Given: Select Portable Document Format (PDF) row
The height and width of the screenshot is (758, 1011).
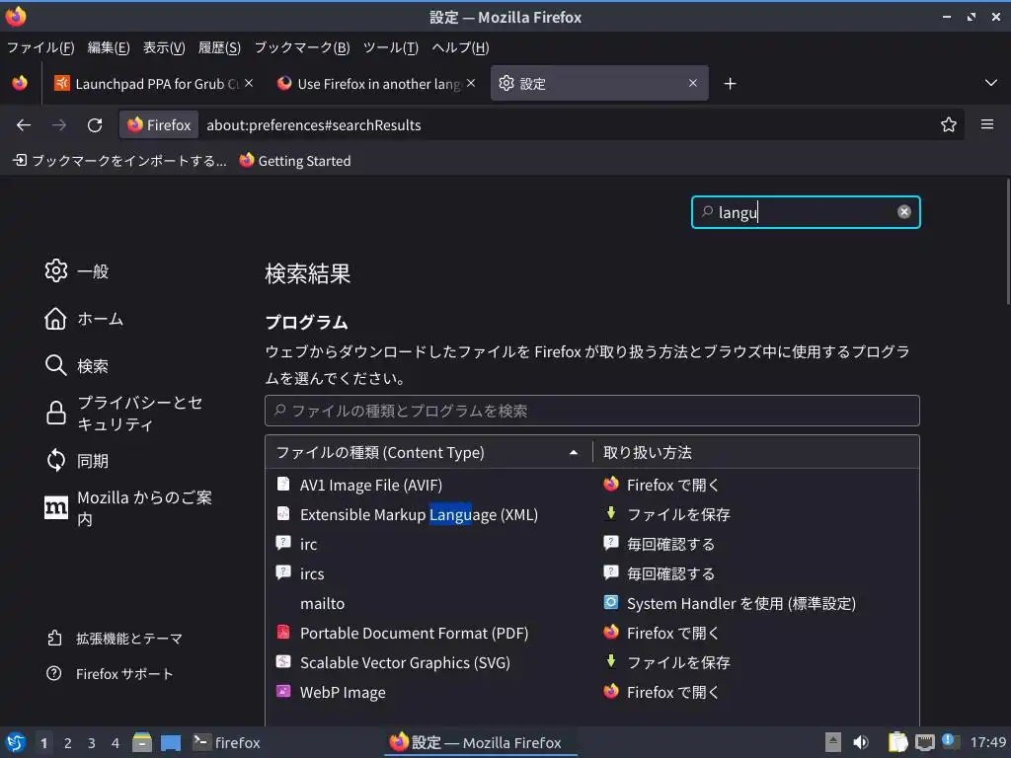Looking at the screenshot, I should coord(592,633).
